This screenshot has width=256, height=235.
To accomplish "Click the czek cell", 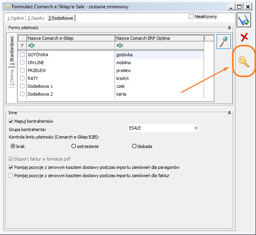I will (160, 86).
